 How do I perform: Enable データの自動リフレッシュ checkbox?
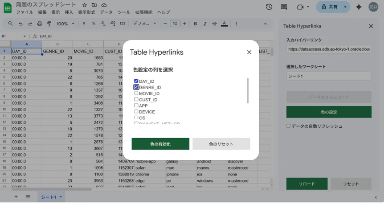click(289, 126)
